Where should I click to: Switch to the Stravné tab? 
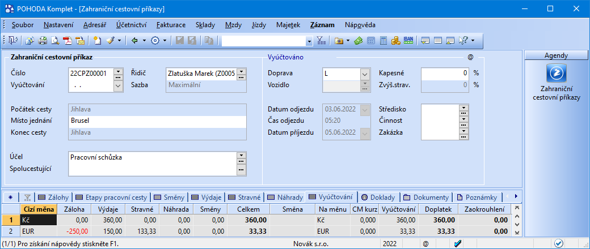[x=245, y=197]
